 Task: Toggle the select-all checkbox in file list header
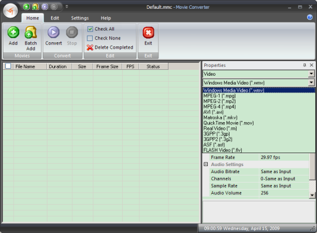(x=8, y=66)
